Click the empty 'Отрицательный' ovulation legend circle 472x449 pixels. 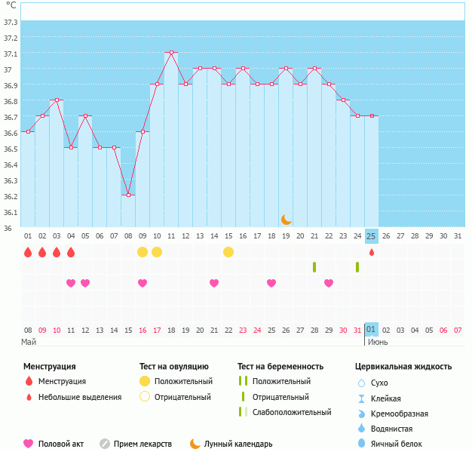coord(143,397)
